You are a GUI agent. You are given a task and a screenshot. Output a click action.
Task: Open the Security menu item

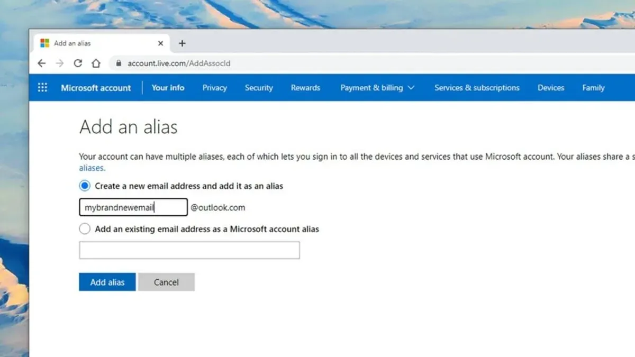[259, 88]
